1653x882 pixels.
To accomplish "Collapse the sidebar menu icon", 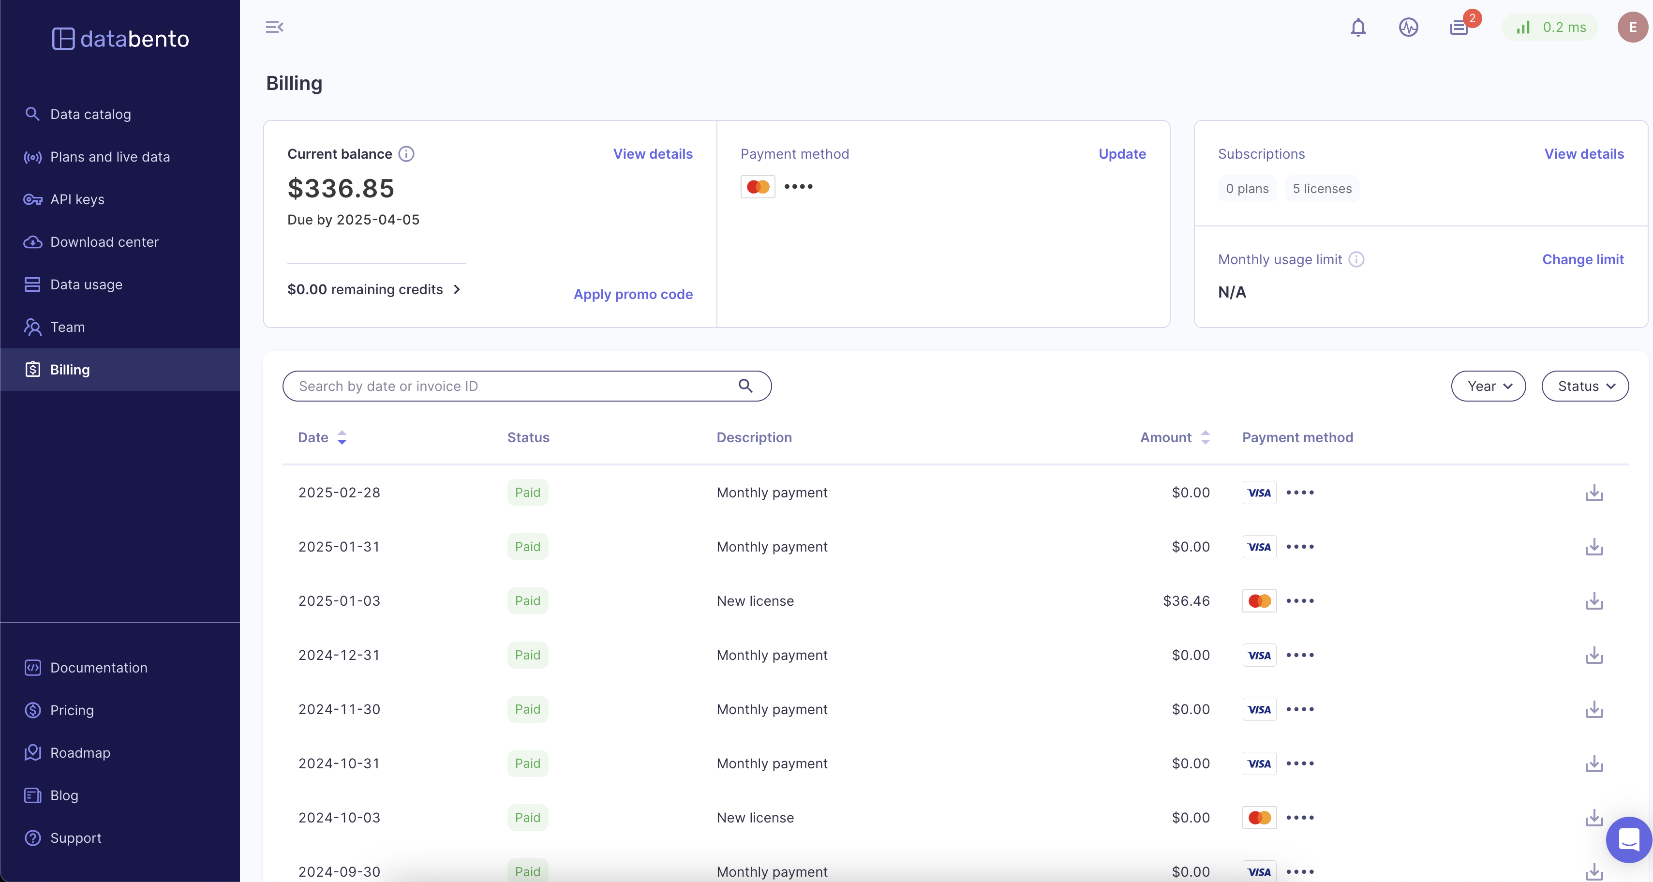I will (x=274, y=27).
